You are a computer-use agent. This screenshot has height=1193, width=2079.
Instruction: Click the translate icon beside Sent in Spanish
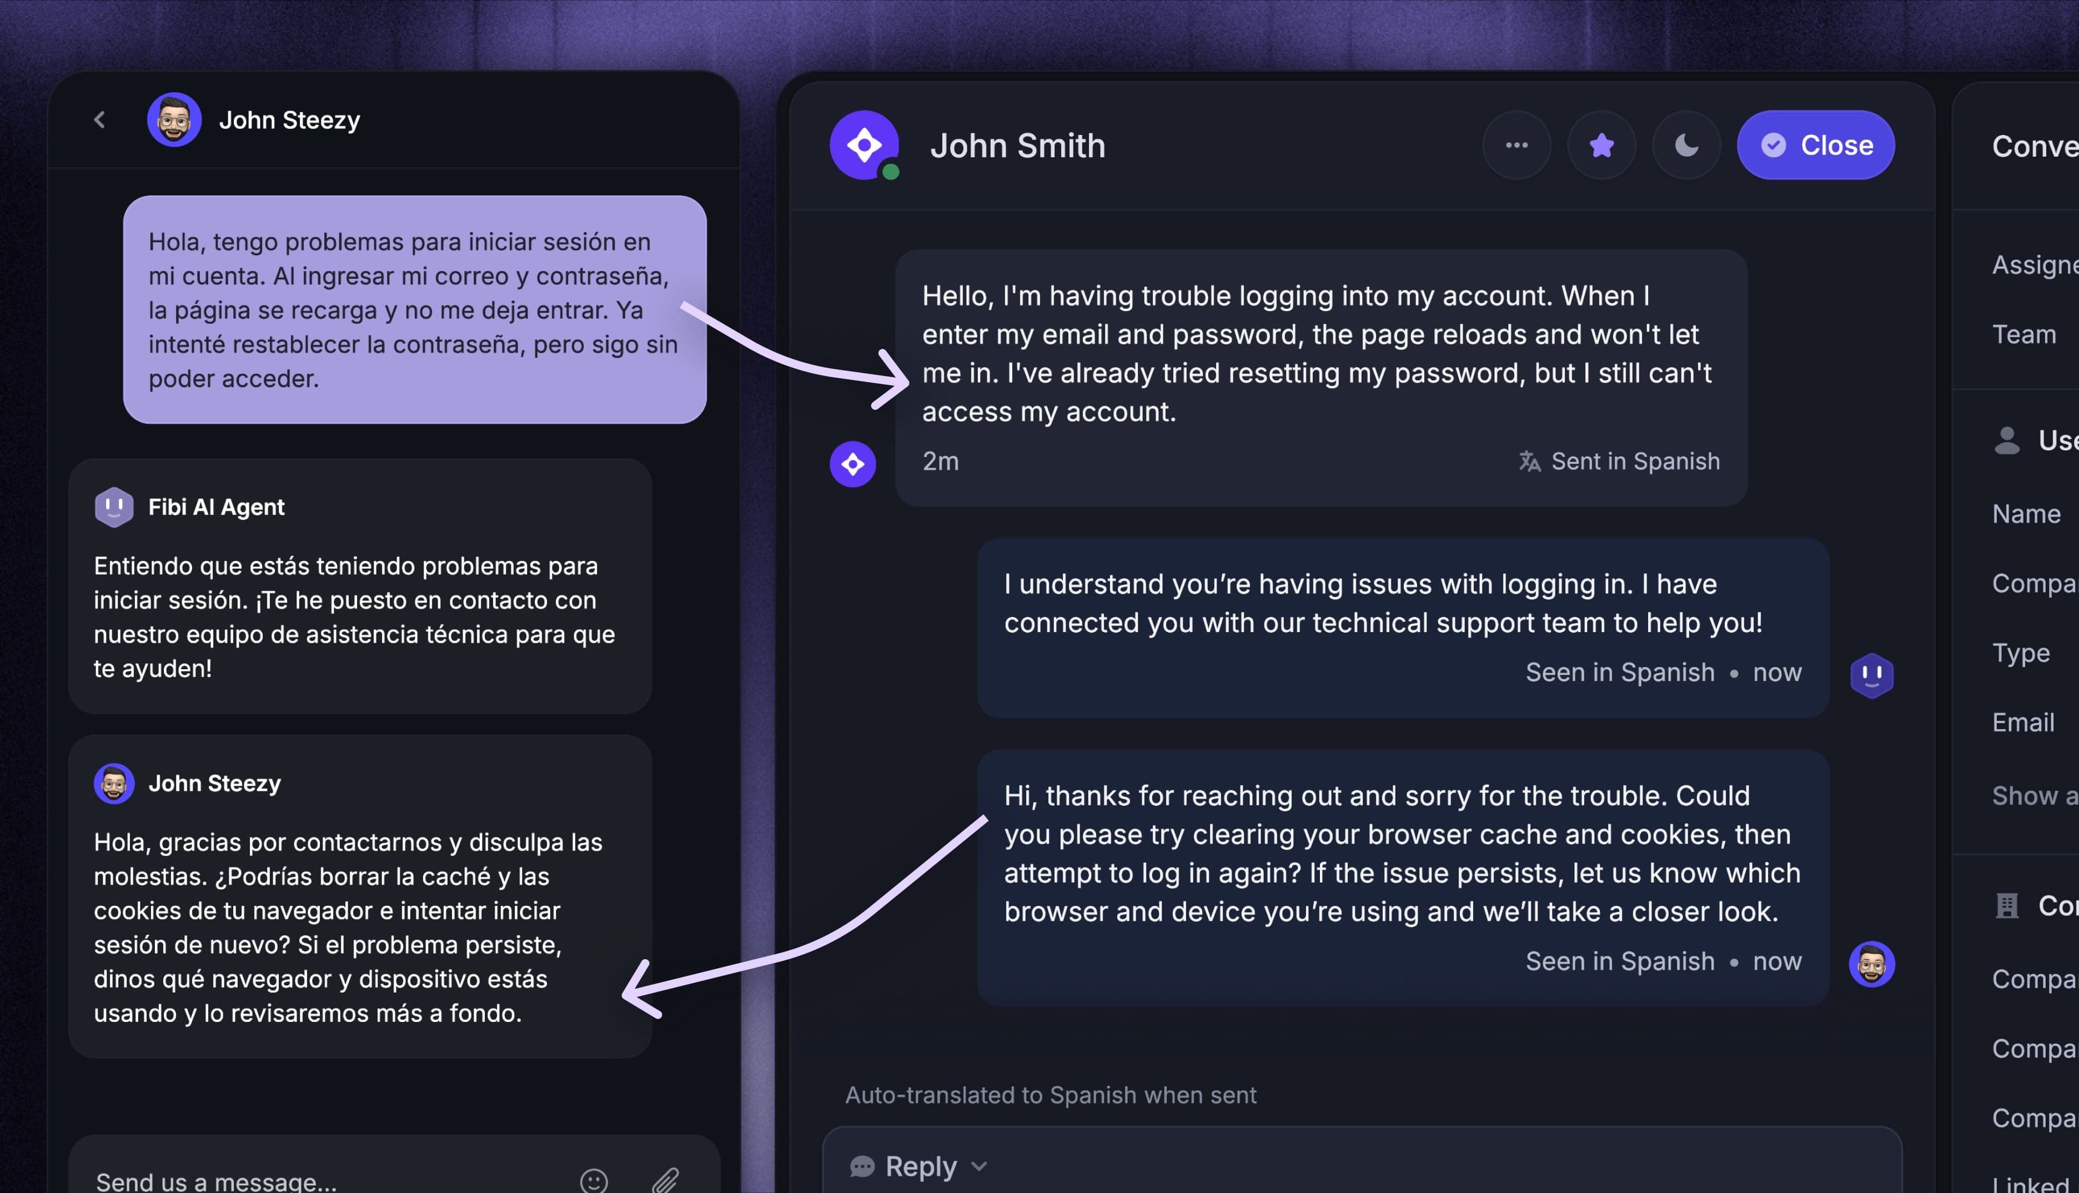point(1529,462)
